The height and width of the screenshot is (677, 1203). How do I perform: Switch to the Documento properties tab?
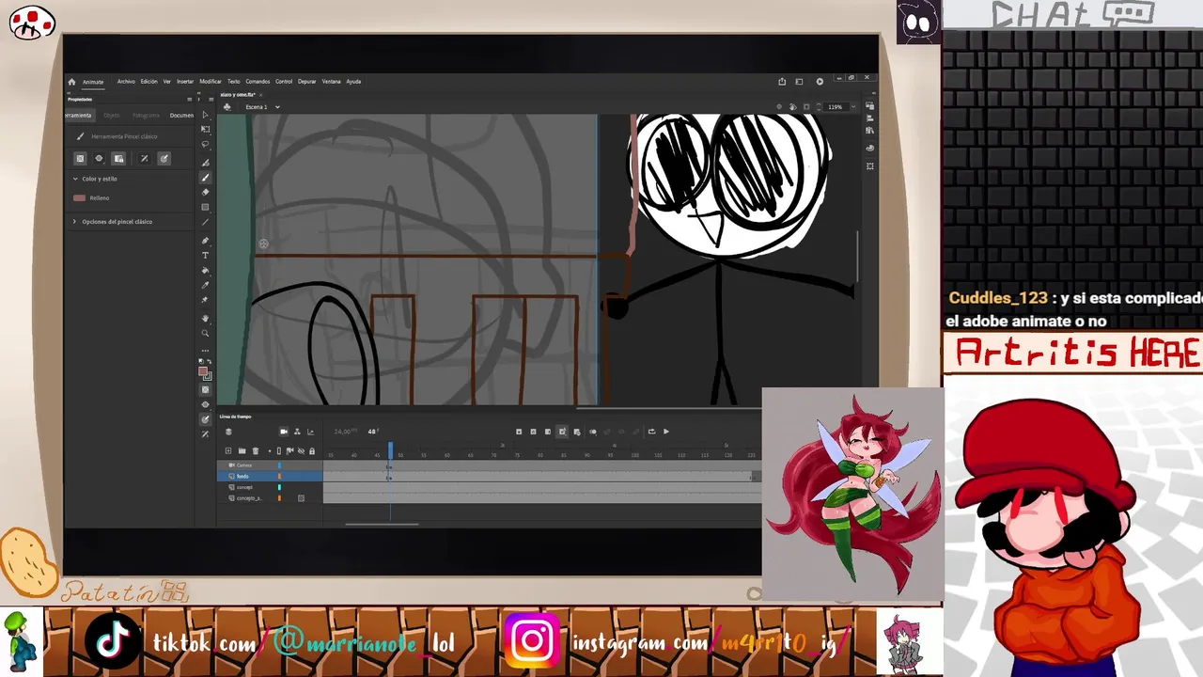point(181,115)
